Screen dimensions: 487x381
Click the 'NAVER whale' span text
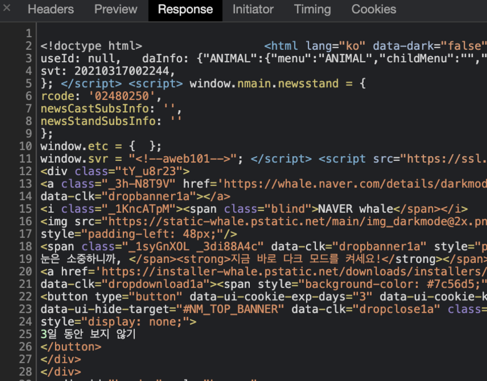coord(355,209)
